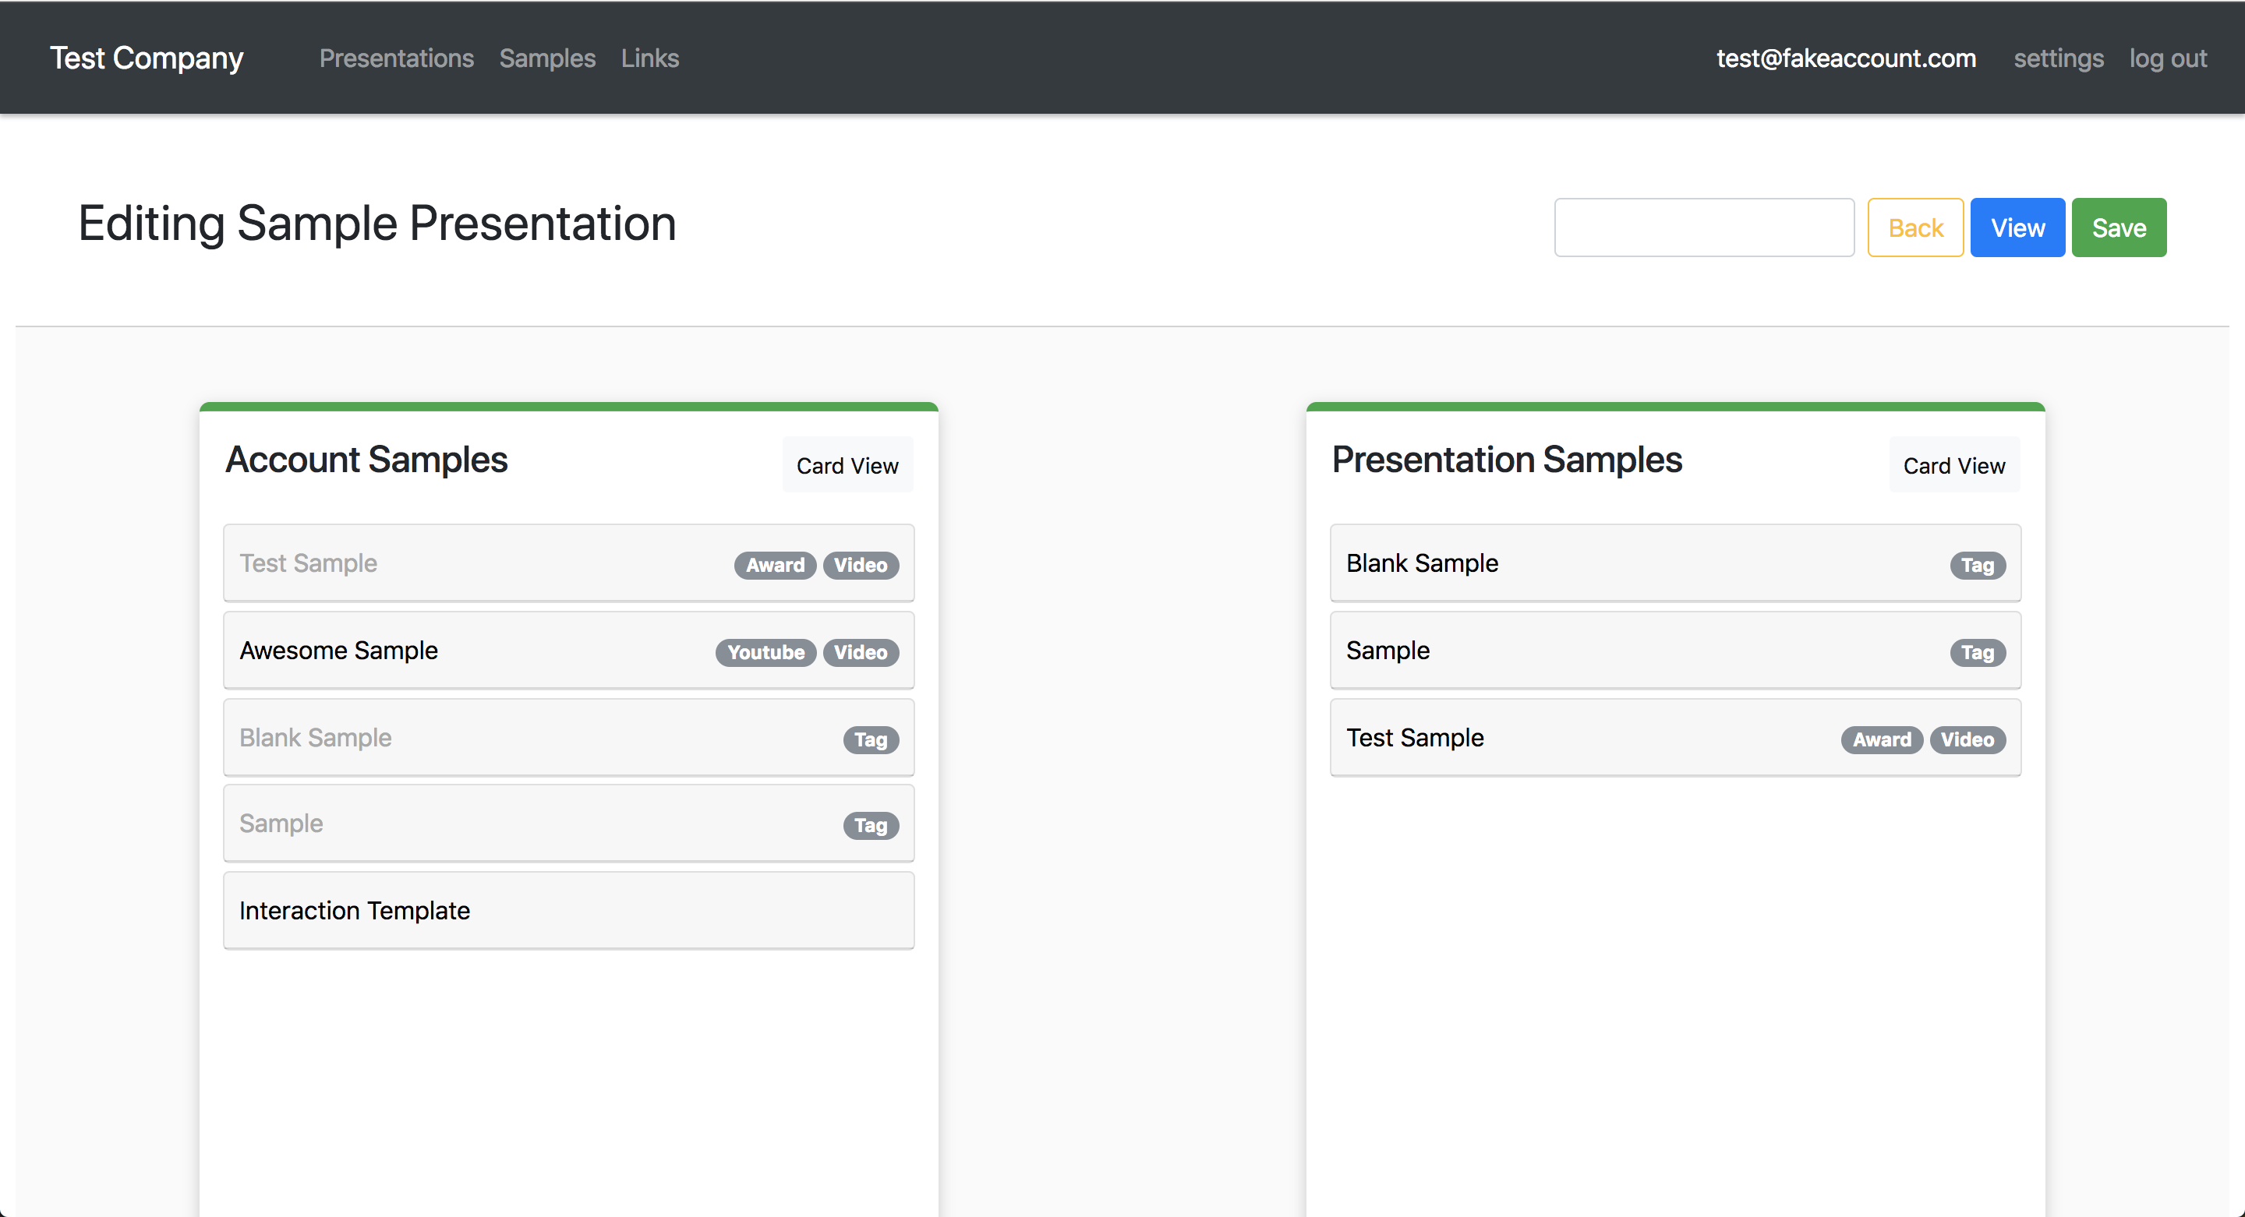Select Interaction Template in Account Samples
The height and width of the screenshot is (1217, 2245).
pos(355,910)
